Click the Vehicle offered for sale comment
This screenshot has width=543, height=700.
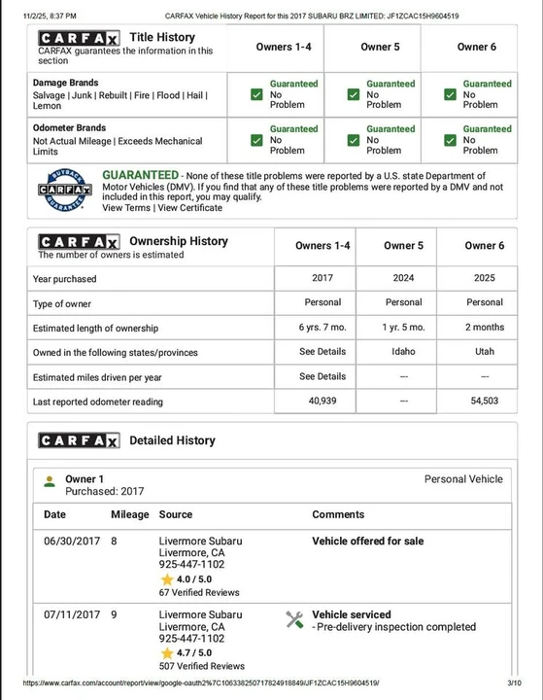[367, 542]
